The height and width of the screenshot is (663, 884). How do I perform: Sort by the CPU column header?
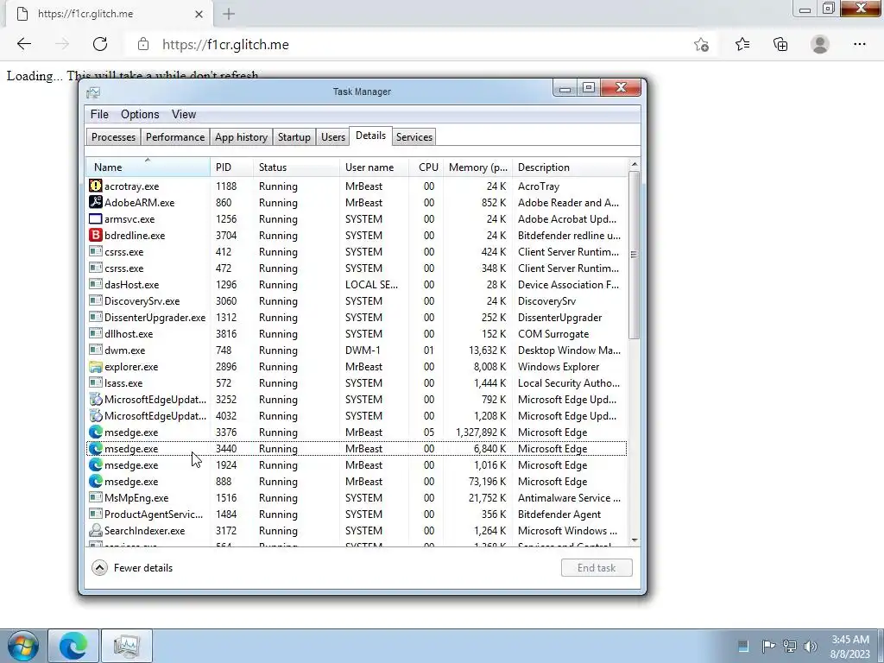[426, 167]
